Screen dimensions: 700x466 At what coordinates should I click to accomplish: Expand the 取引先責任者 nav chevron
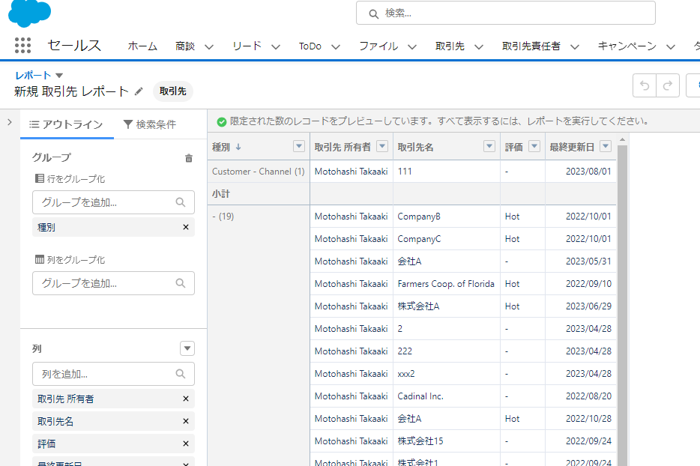575,47
